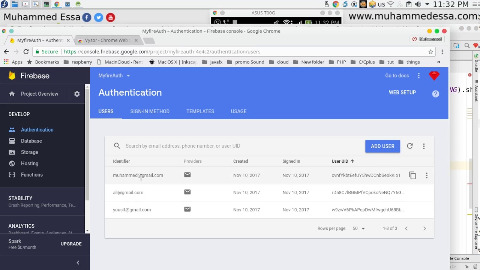Viewport: 480px width, 270px height.
Task: Go to the next page of users
Action: point(424,228)
